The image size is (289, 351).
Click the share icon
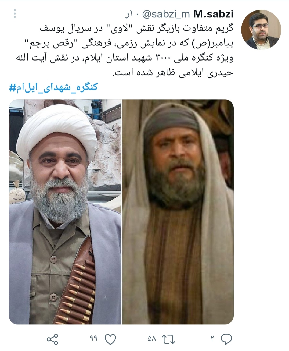[52, 339]
